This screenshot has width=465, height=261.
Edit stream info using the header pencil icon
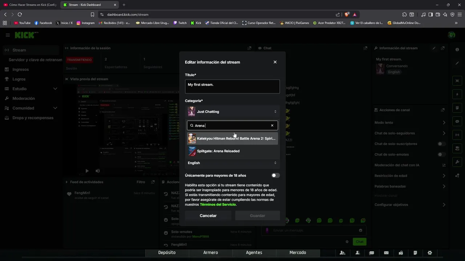coord(434,48)
